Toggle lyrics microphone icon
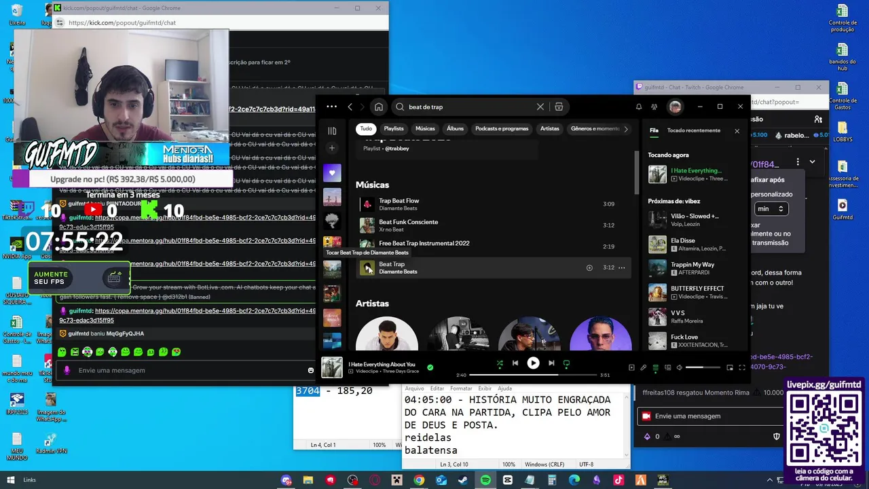The width and height of the screenshot is (869, 489). pos(644,367)
